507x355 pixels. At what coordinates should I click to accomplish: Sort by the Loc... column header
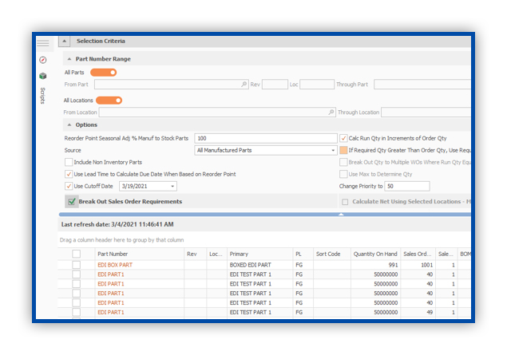click(x=216, y=254)
